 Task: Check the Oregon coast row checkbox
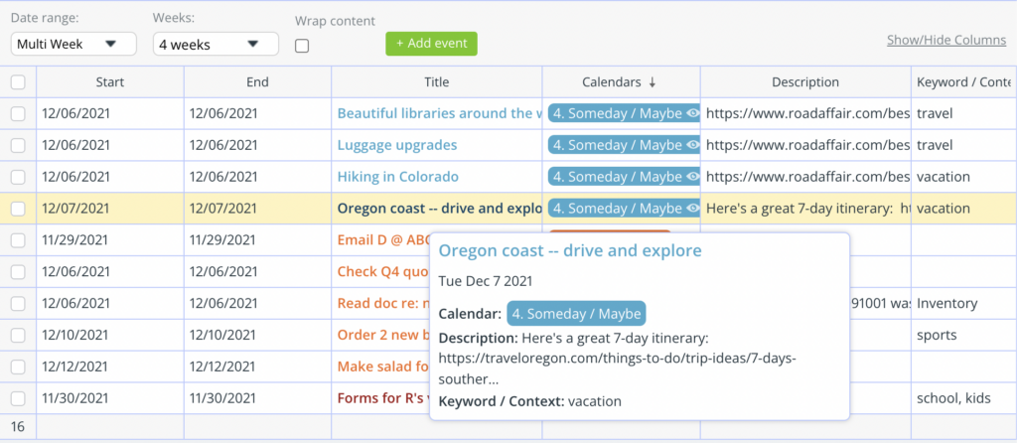pos(18,209)
